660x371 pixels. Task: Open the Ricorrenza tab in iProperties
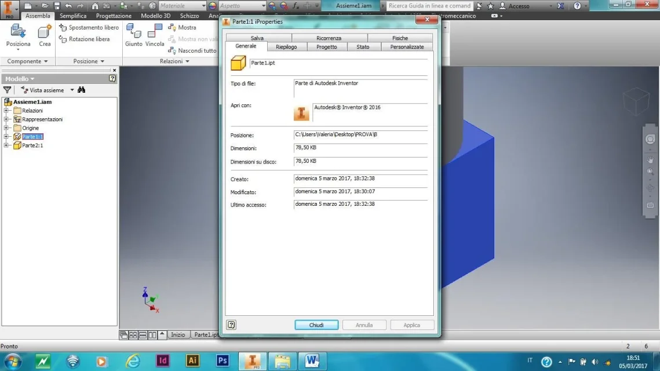(329, 38)
